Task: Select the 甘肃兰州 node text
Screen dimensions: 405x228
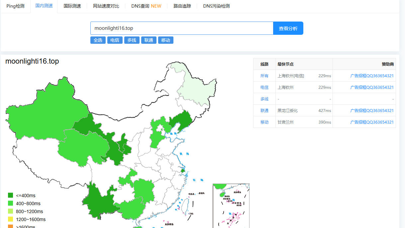Action: [x=286, y=122]
